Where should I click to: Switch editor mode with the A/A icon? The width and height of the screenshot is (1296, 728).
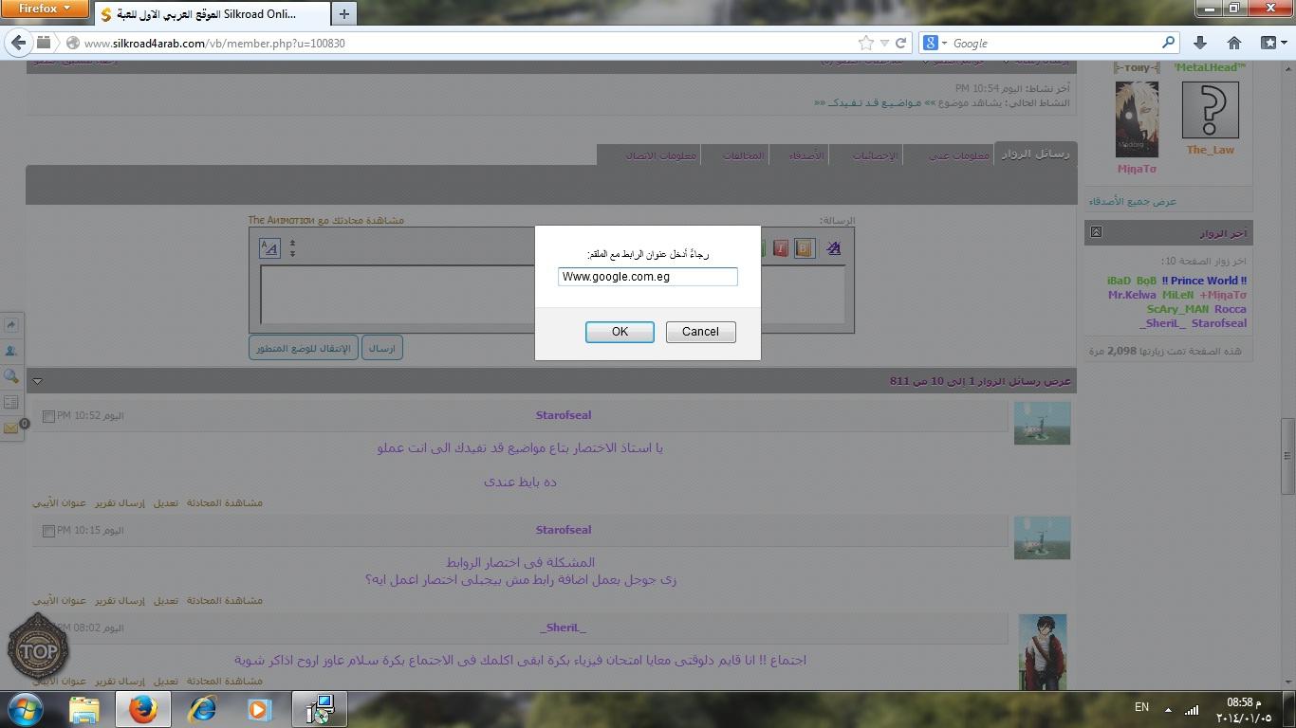tap(269, 248)
